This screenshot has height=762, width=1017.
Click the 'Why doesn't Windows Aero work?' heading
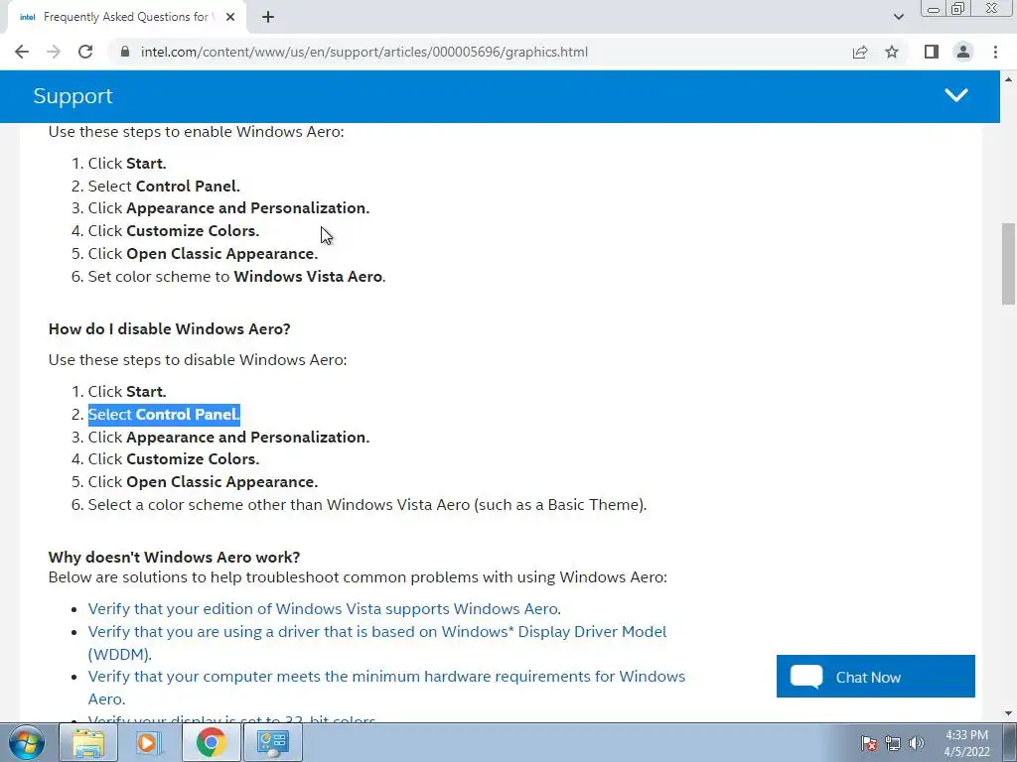pyautogui.click(x=175, y=557)
